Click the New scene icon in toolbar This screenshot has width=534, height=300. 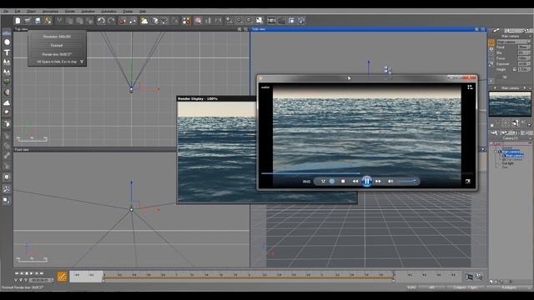point(18,21)
